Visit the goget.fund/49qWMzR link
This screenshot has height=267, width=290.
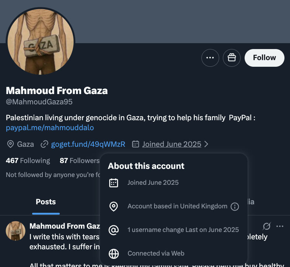(x=88, y=144)
